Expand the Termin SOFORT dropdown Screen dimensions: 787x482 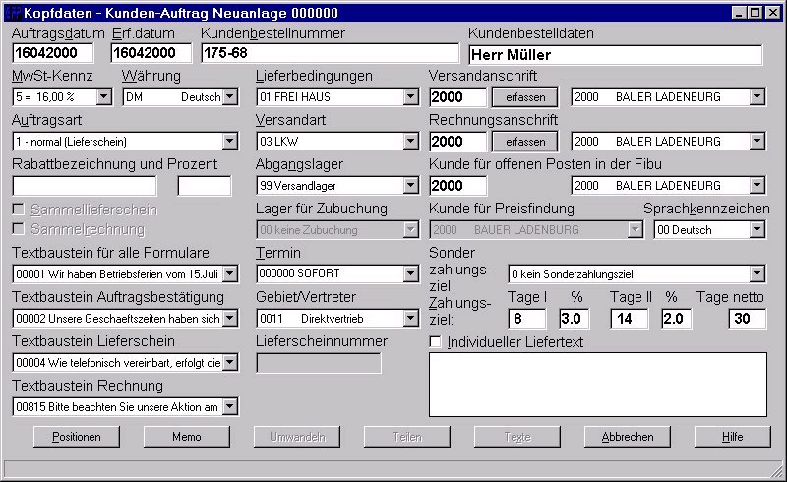410,273
